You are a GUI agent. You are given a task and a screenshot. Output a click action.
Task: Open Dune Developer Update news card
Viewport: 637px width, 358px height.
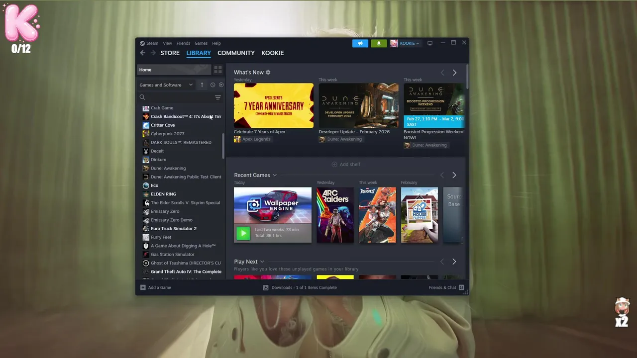[x=358, y=105]
